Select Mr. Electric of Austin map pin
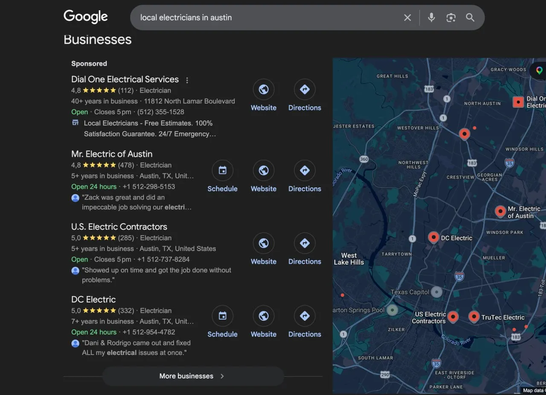 [500, 211]
